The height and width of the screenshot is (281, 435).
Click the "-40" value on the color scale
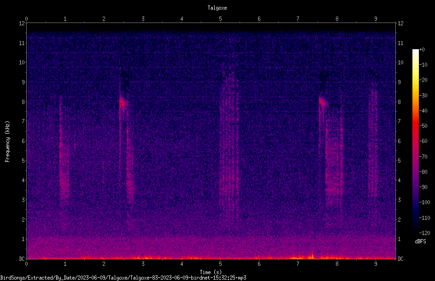pyautogui.click(x=423, y=111)
